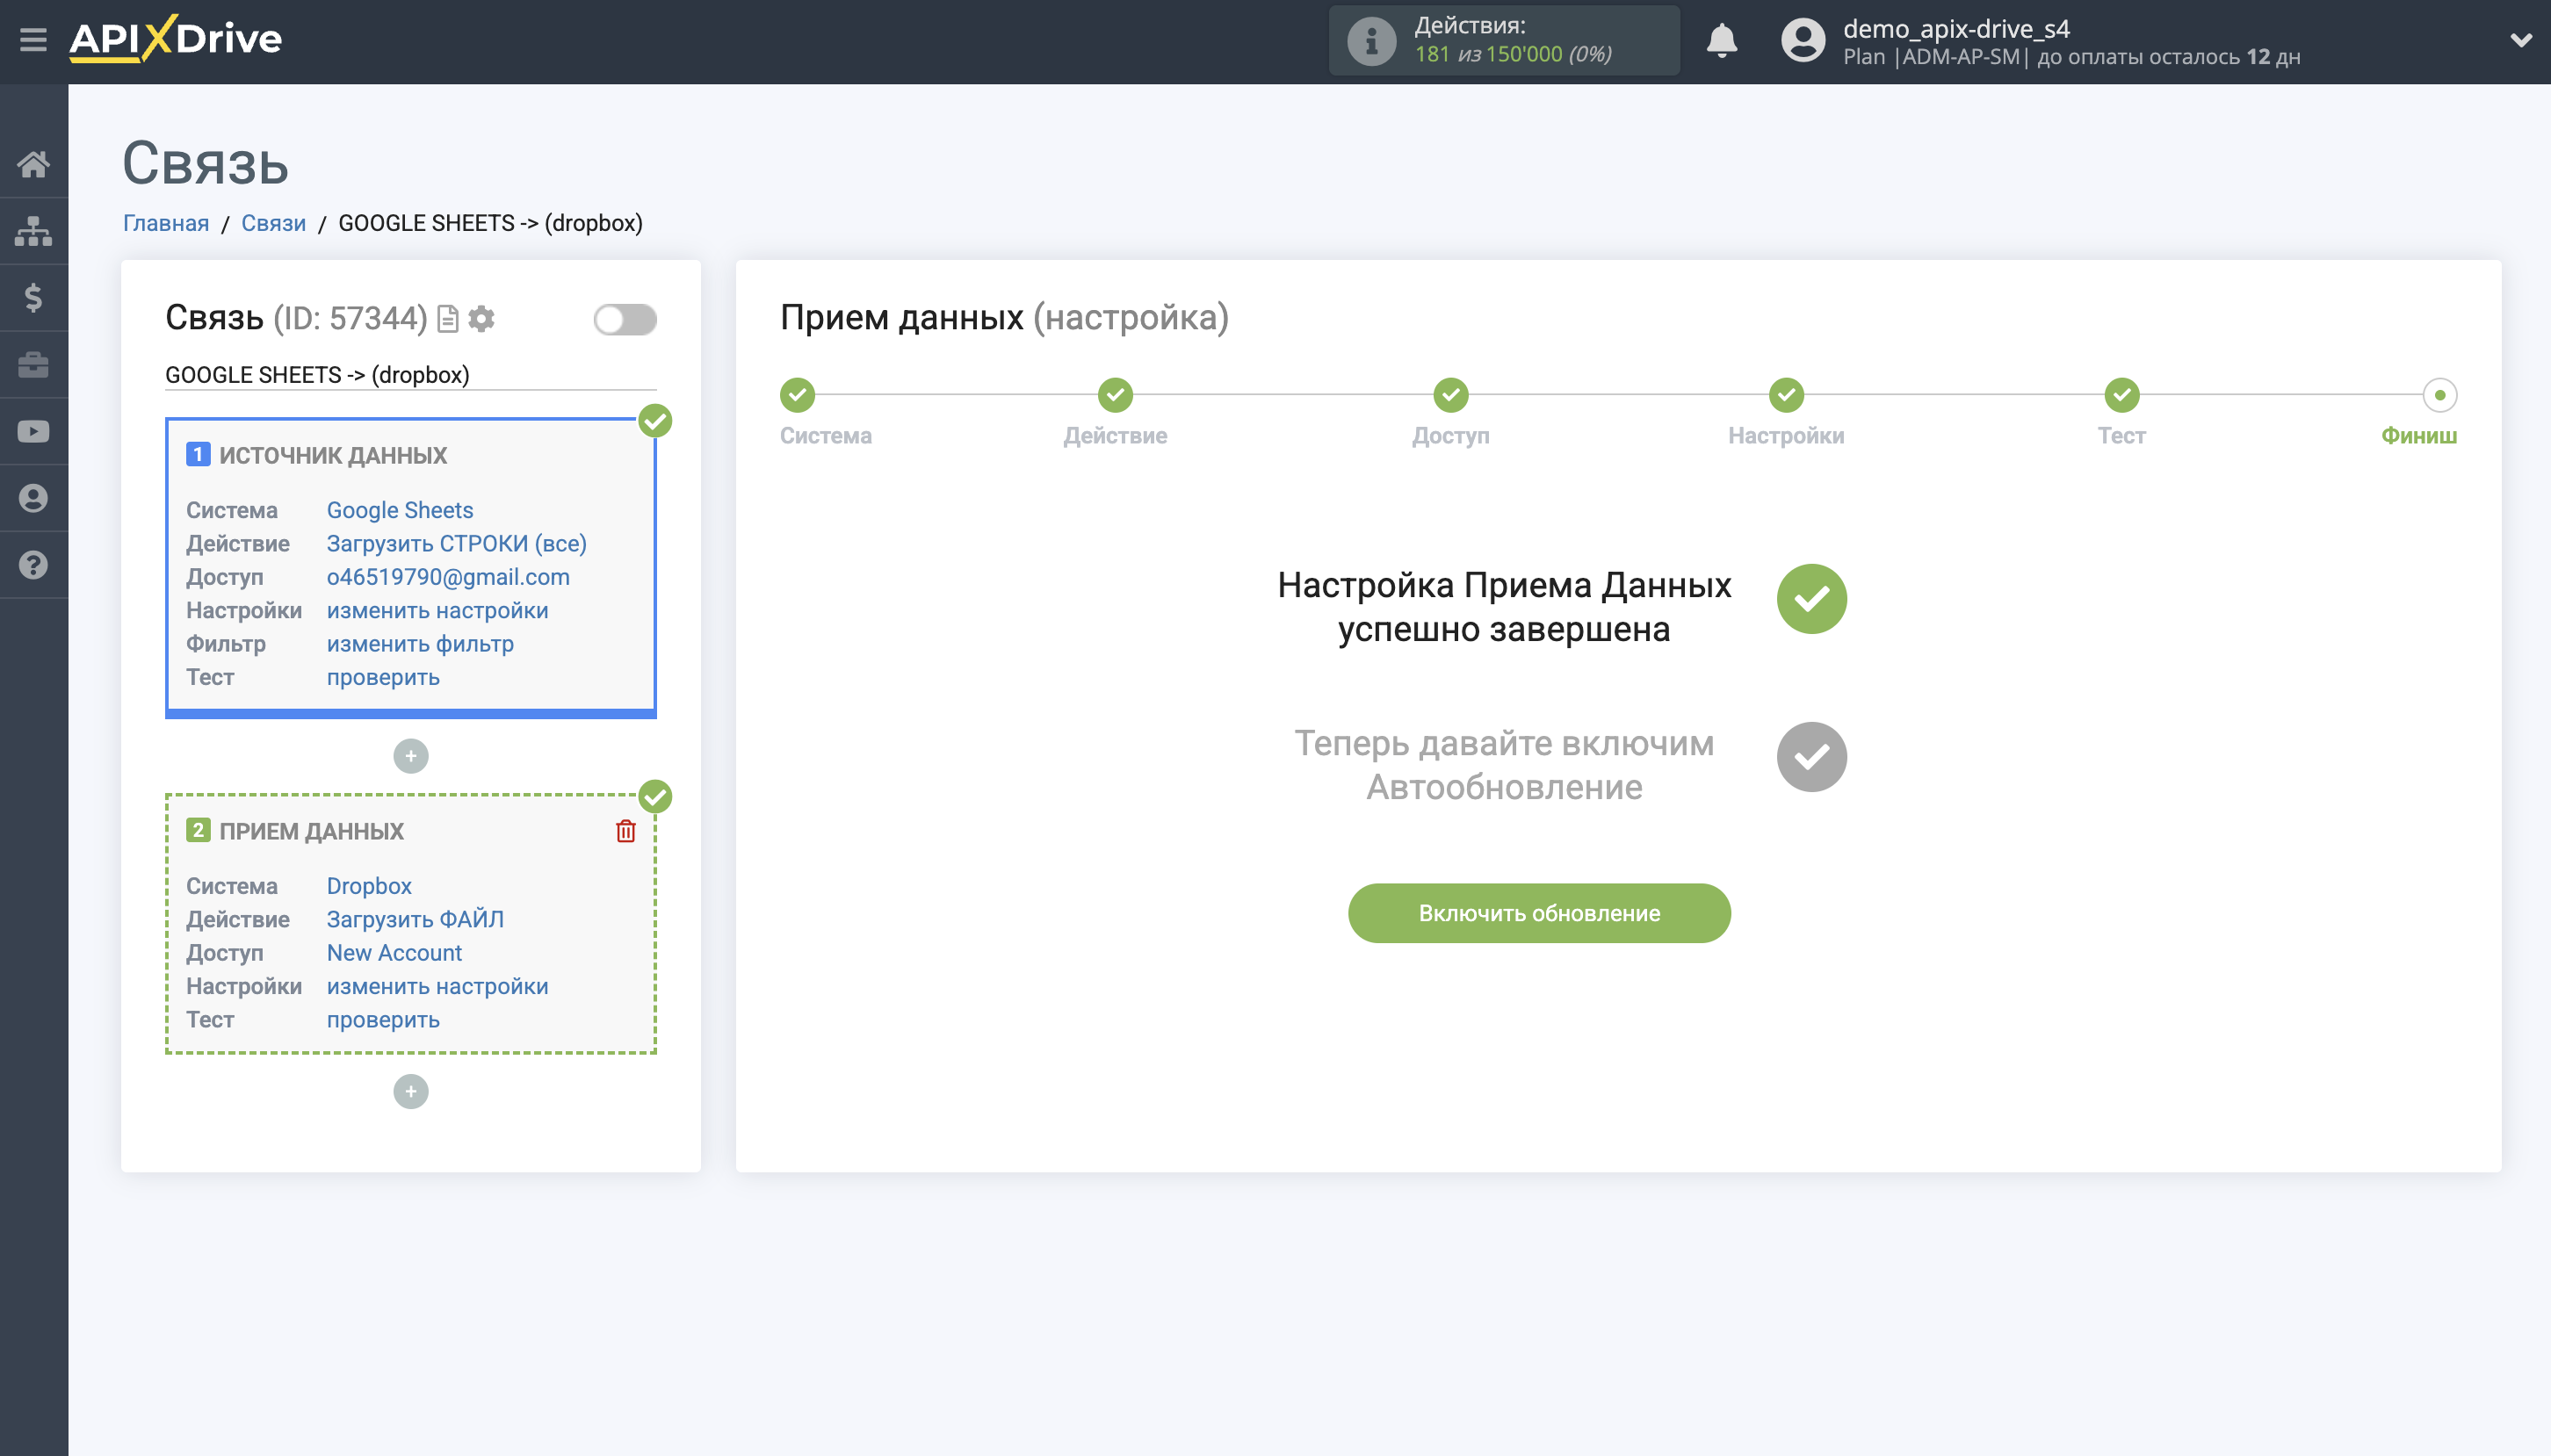
Task: Delete the Прием данных block via trash icon
Action: click(625, 830)
